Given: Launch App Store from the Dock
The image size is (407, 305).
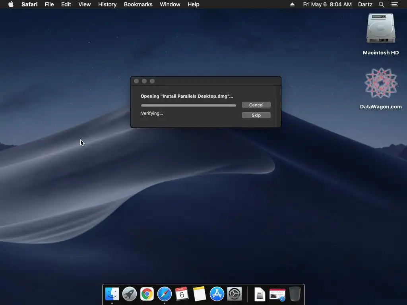Looking at the screenshot, I should pos(217,294).
